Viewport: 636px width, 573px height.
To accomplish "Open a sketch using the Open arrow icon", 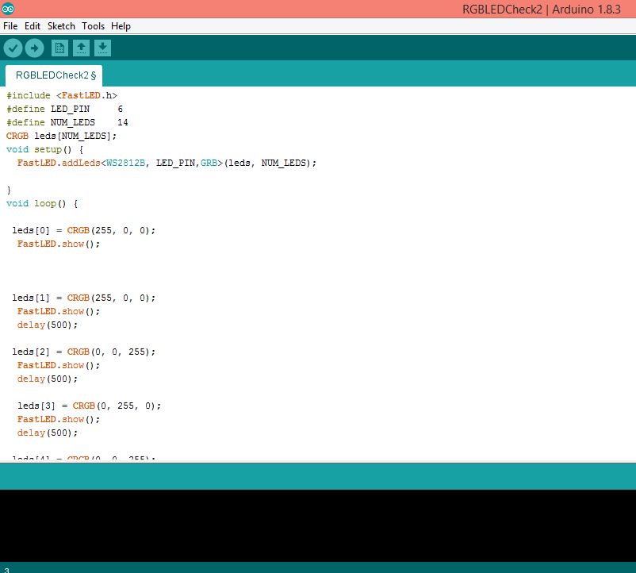I will point(81,48).
